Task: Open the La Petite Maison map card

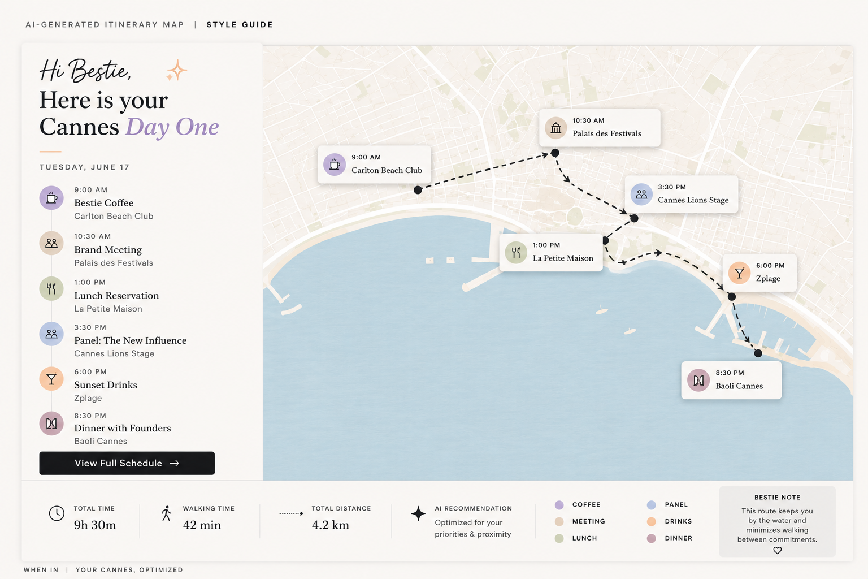Action: 551,253
